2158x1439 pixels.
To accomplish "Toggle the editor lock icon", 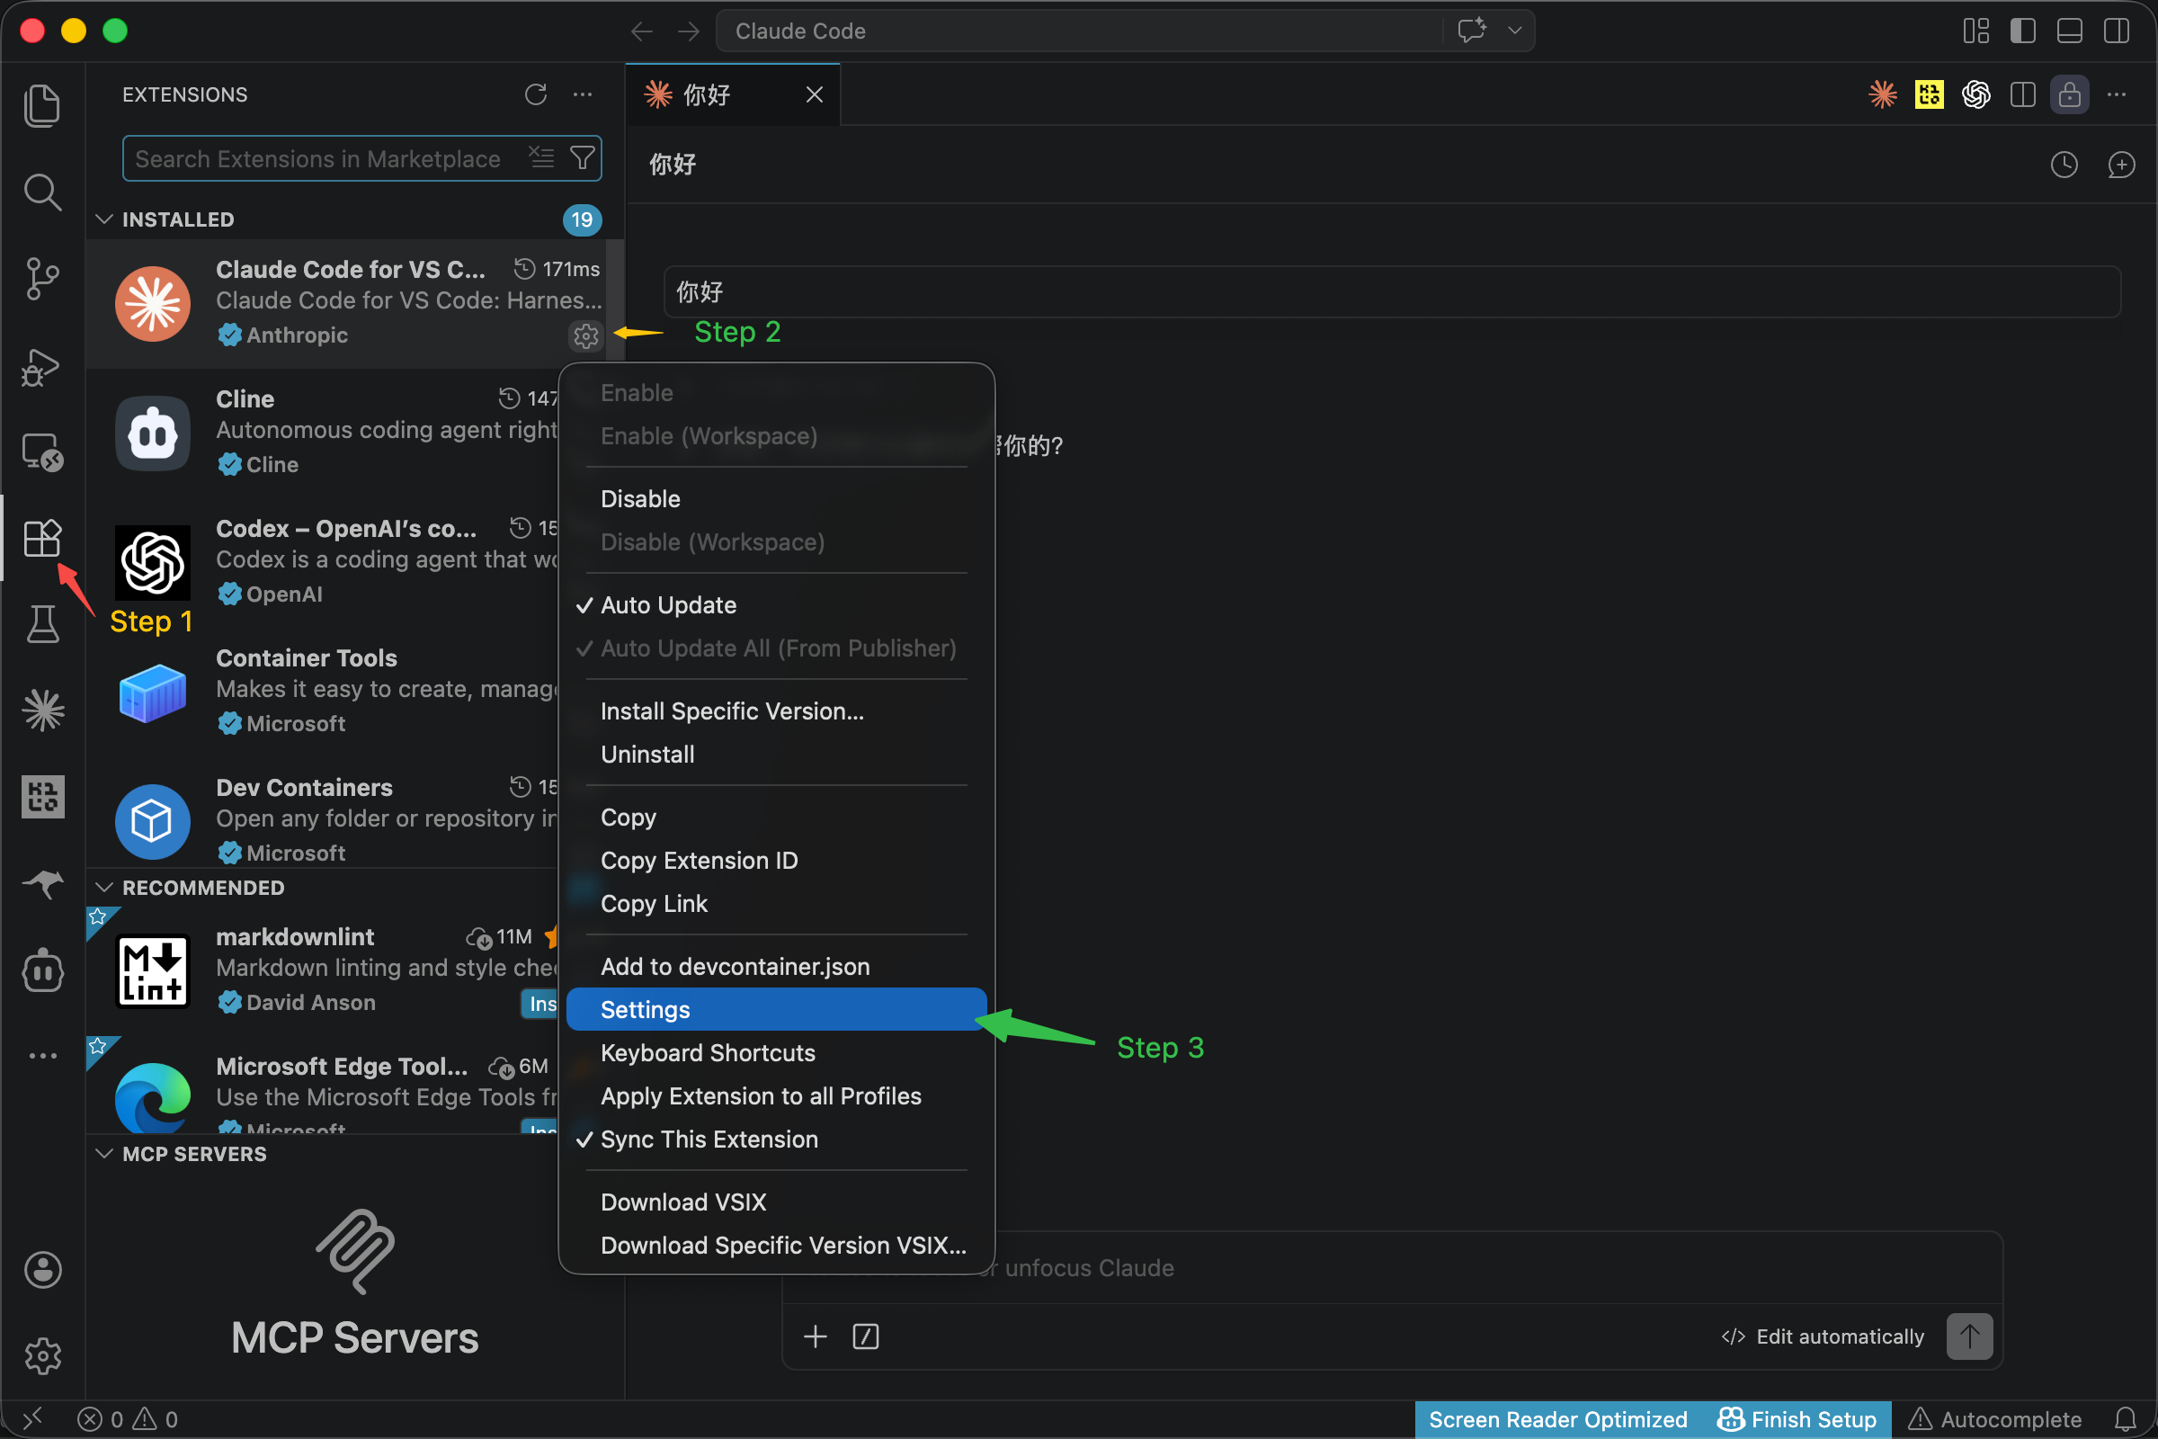I will (2070, 94).
